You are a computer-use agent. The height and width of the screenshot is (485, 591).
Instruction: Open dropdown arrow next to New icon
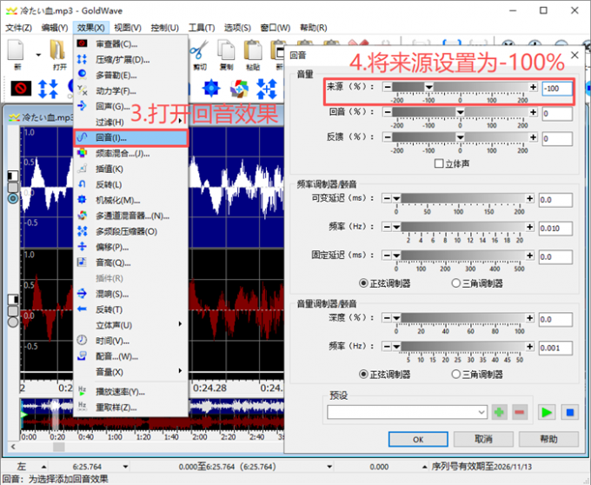pyautogui.click(x=38, y=55)
